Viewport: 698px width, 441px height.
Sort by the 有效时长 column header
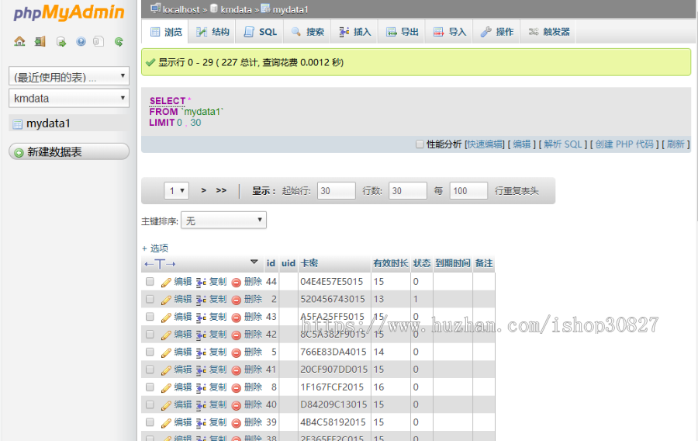(x=390, y=263)
